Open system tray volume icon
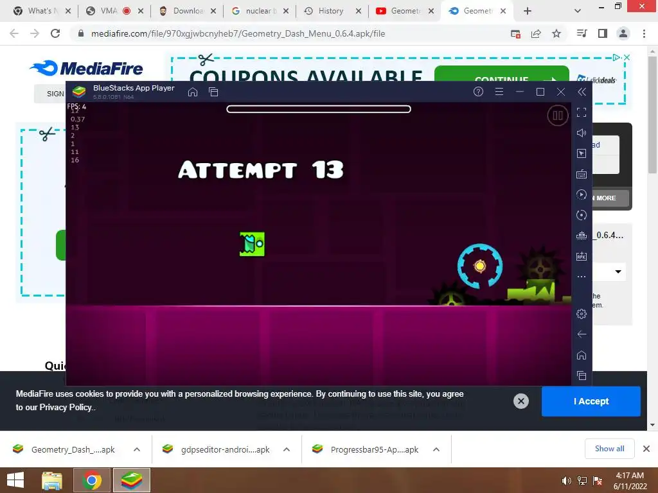The height and width of the screenshot is (493, 658). point(566,481)
